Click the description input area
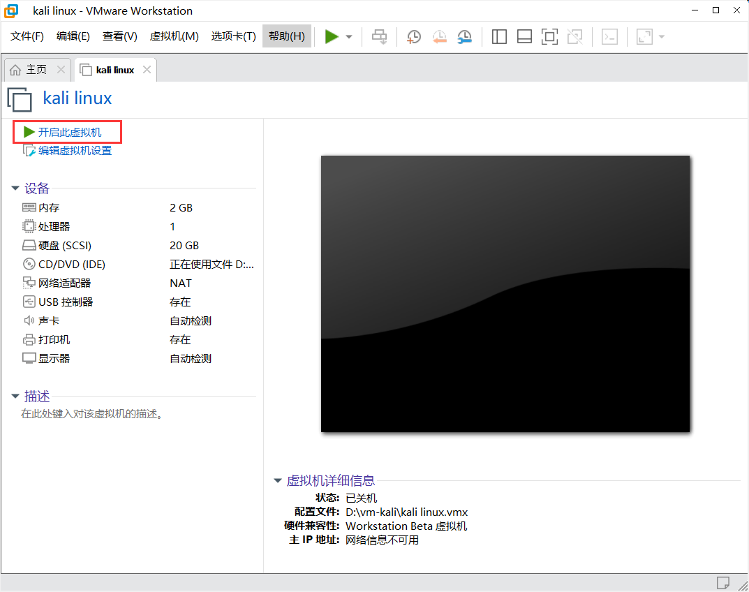 tap(92, 414)
